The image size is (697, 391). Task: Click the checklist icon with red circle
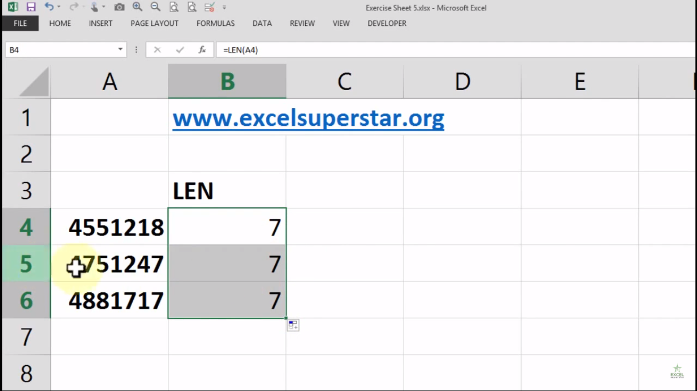(x=209, y=7)
